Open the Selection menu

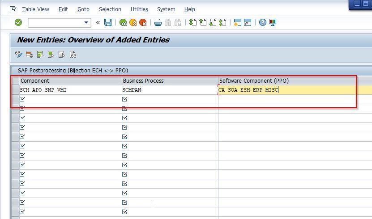[110, 9]
